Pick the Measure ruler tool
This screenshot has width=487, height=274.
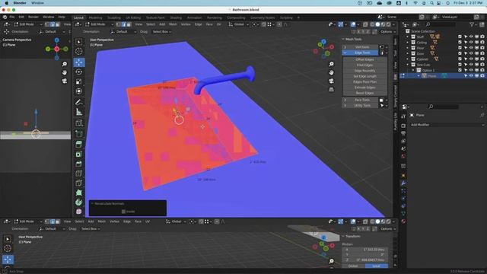(x=79, y=112)
